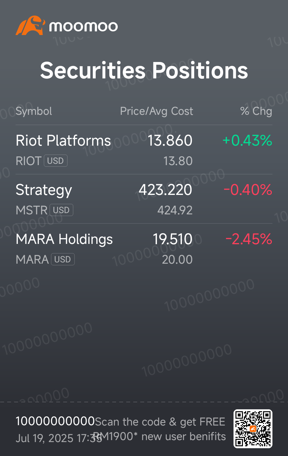Click the Symbol column header
Image resolution: width=288 pixels, height=456 pixels.
pyautogui.click(x=34, y=111)
